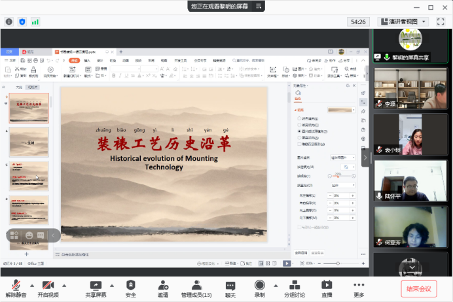Open 分组讨论 breakout rooms icon
The height and width of the screenshot is (302, 453).
point(295,285)
